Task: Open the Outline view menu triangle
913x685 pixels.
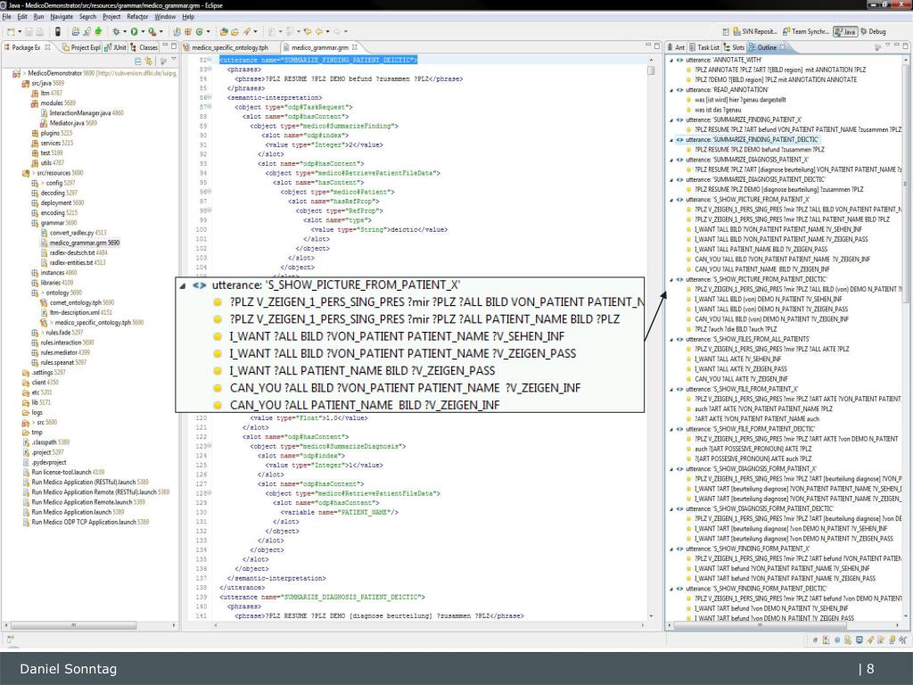Action: tap(887, 45)
